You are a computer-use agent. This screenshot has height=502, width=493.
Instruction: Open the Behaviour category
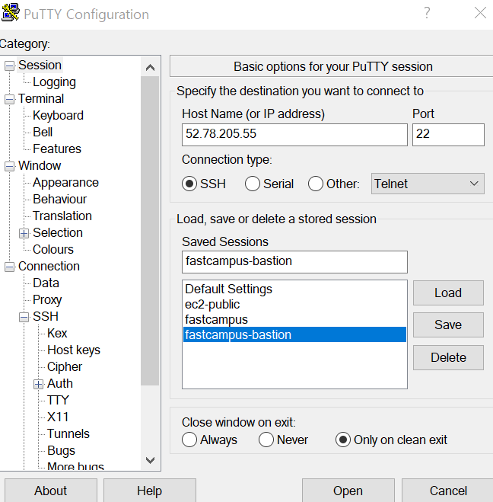(59, 199)
